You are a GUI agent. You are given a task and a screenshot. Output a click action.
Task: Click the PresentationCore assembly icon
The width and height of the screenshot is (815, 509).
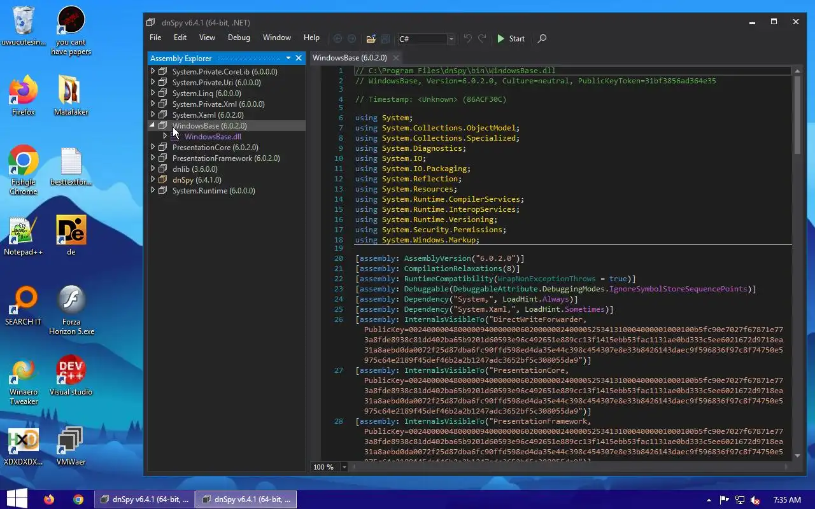163,147
